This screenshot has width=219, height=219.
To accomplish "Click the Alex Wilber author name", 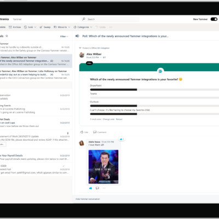I will [x=94, y=54].
